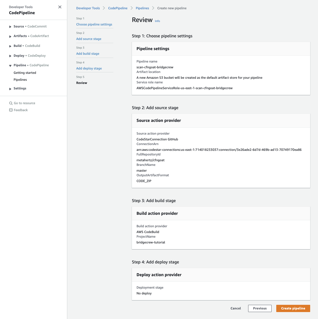Open the Info link beside Review

[157, 21]
